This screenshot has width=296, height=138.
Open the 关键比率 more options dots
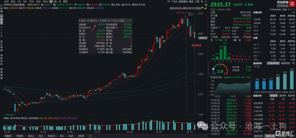point(294,13)
